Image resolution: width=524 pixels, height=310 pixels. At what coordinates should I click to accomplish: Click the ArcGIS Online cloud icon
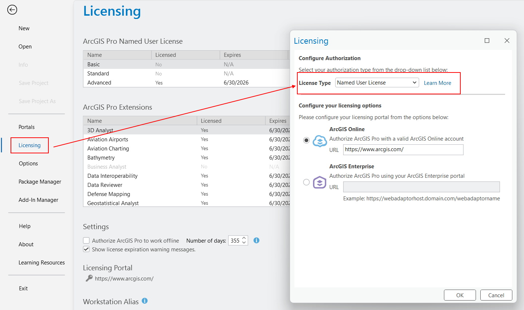(x=320, y=141)
